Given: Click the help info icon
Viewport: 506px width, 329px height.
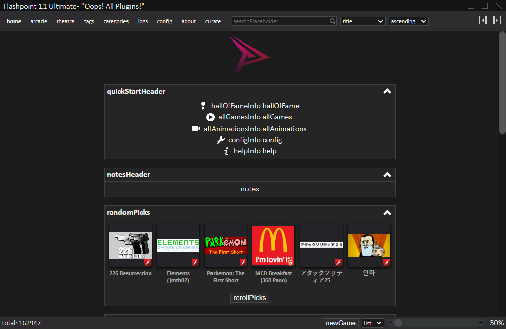Looking at the screenshot, I should tap(226, 151).
